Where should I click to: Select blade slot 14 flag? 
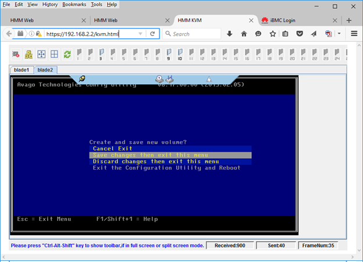(225, 55)
